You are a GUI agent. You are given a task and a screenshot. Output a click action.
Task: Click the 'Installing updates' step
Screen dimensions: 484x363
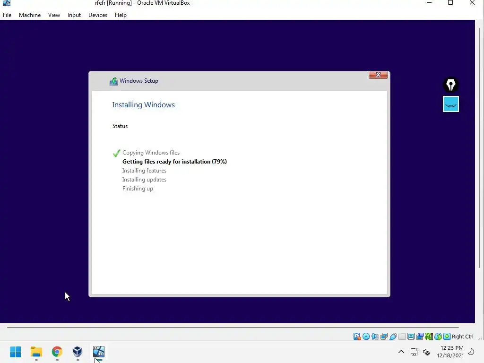pos(144,179)
